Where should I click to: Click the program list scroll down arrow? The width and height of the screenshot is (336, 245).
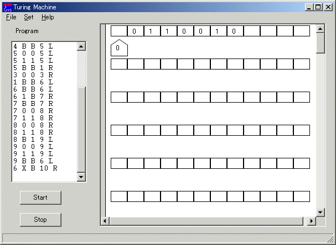81,177
